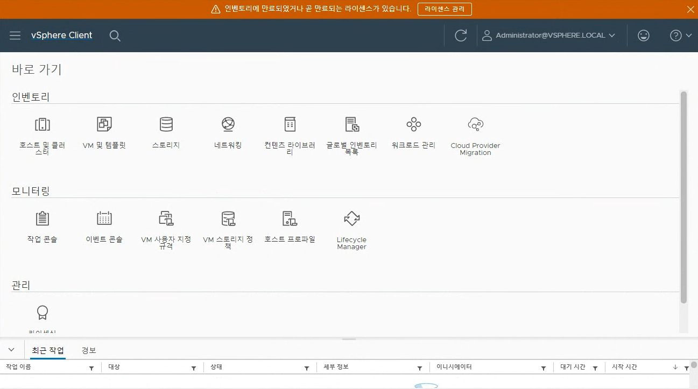The image size is (698, 389).
Task: Filter the 이니시에이터 column
Action: pos(544,368)
